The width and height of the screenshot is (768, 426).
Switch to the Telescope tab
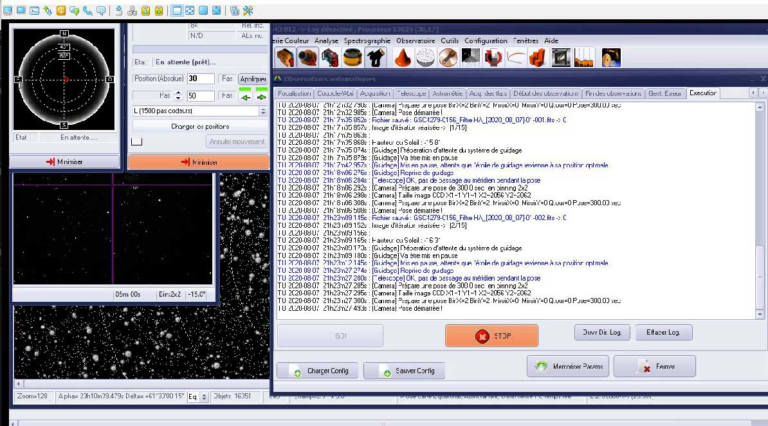(411, 93)
